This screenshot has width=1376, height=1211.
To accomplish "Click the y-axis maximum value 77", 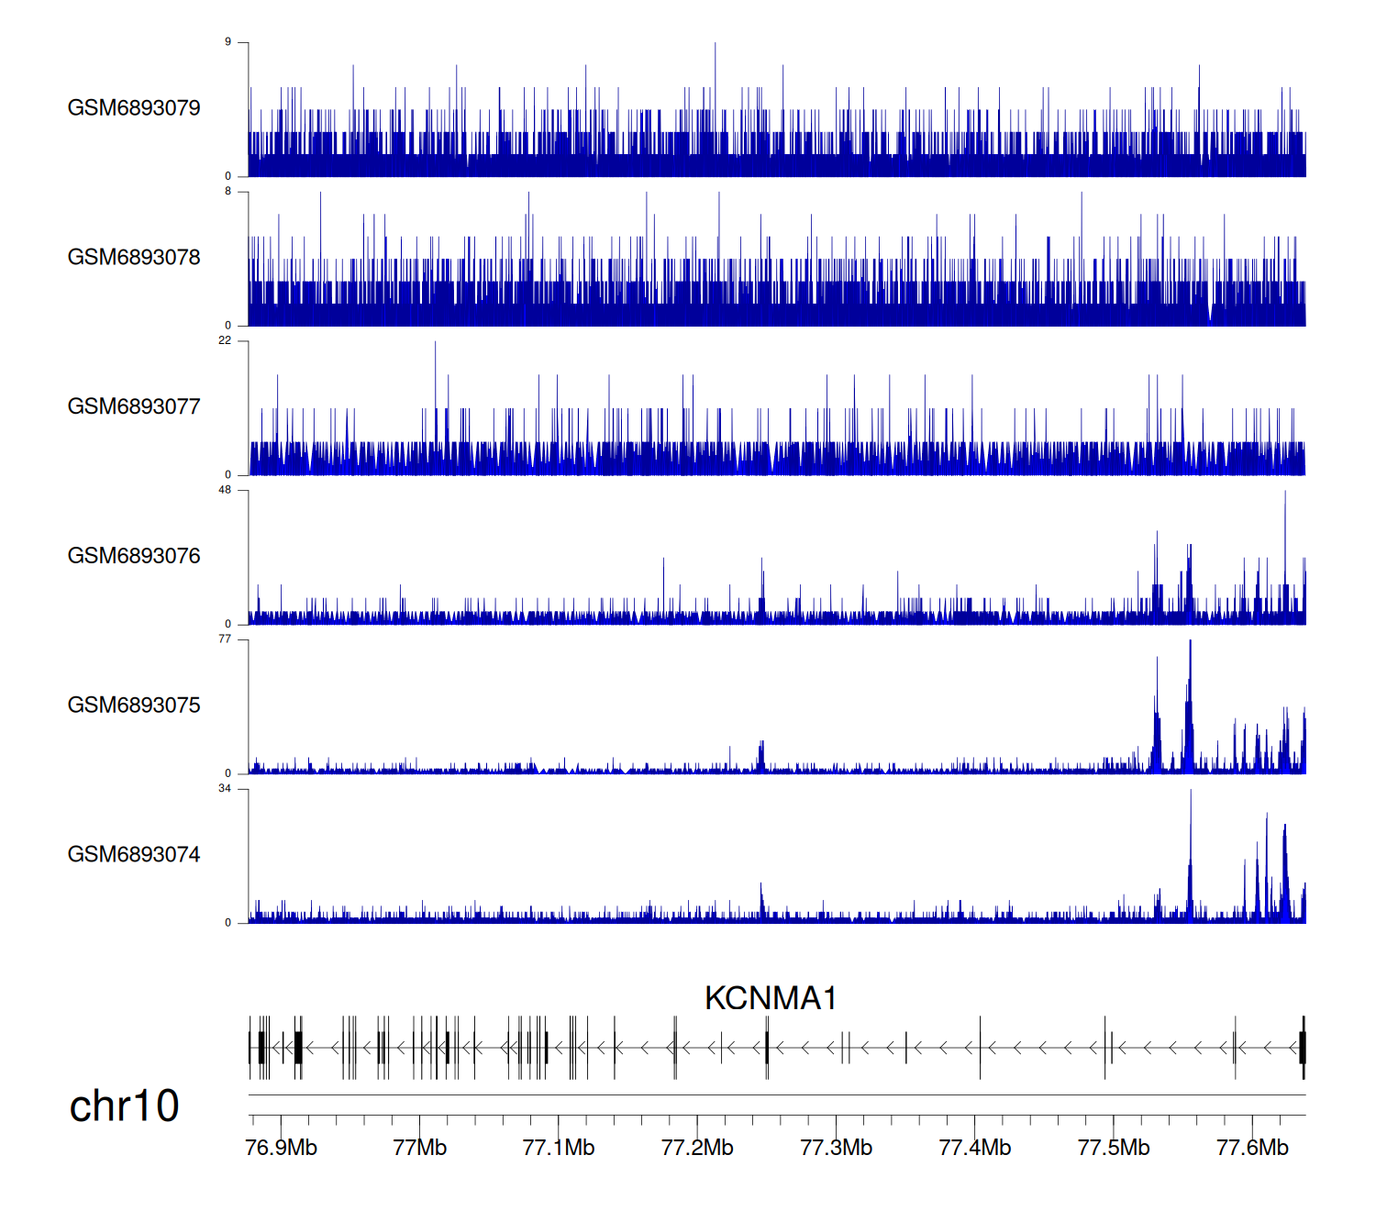I will point(225,639).
